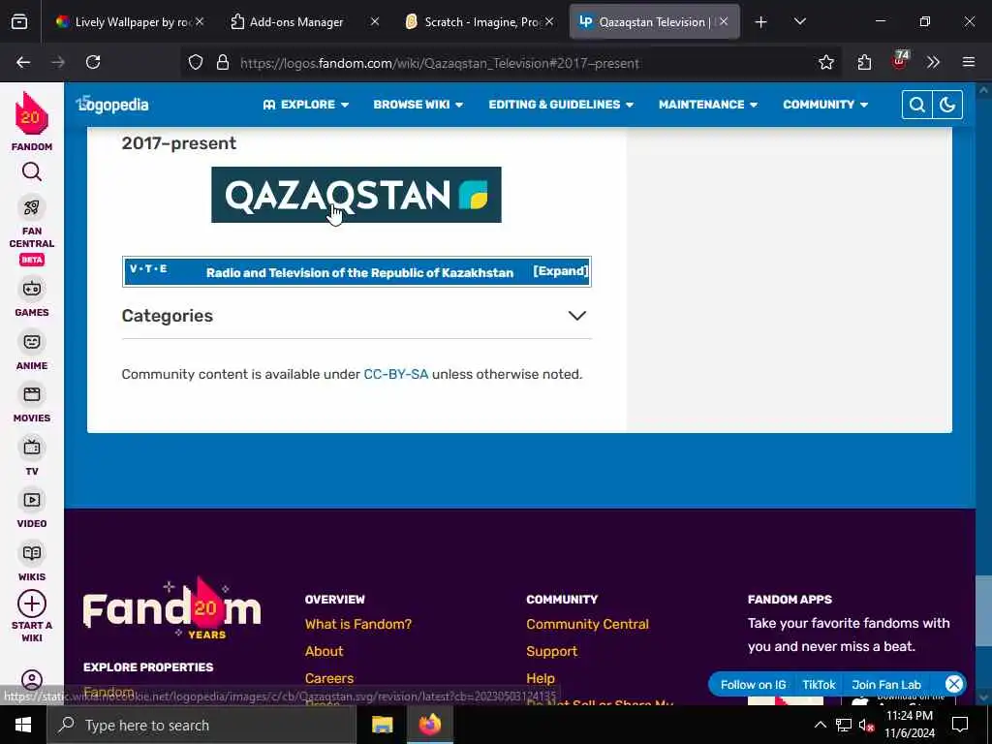Expand the Categories section chevron
This screenshot has width=992, height=744.
[577, 316]
